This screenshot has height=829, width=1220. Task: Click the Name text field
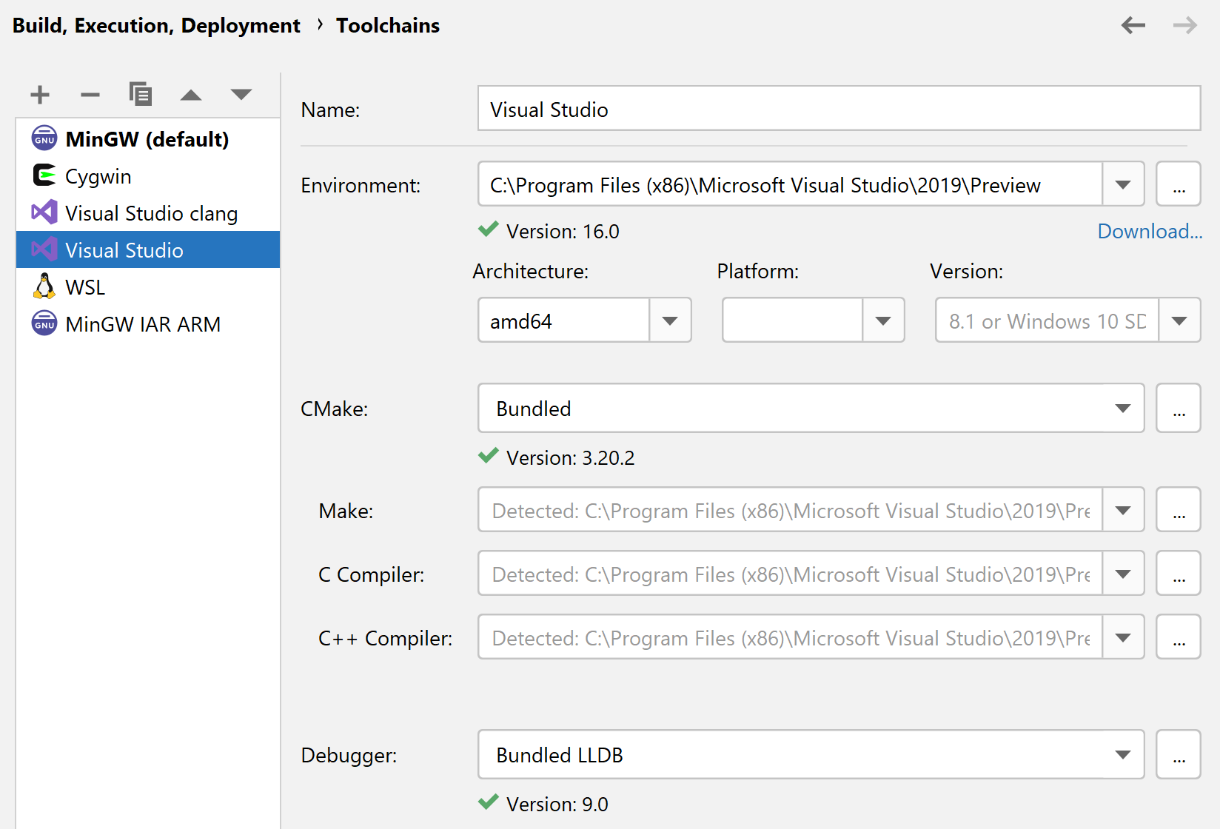click(838, 110)
